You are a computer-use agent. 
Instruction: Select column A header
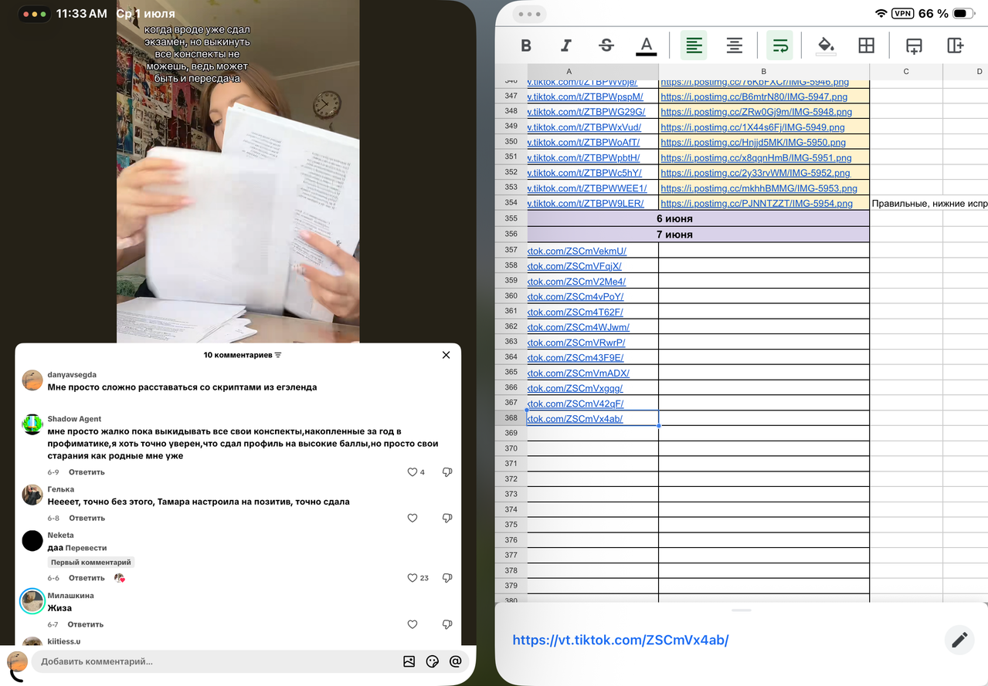(569, 72)
